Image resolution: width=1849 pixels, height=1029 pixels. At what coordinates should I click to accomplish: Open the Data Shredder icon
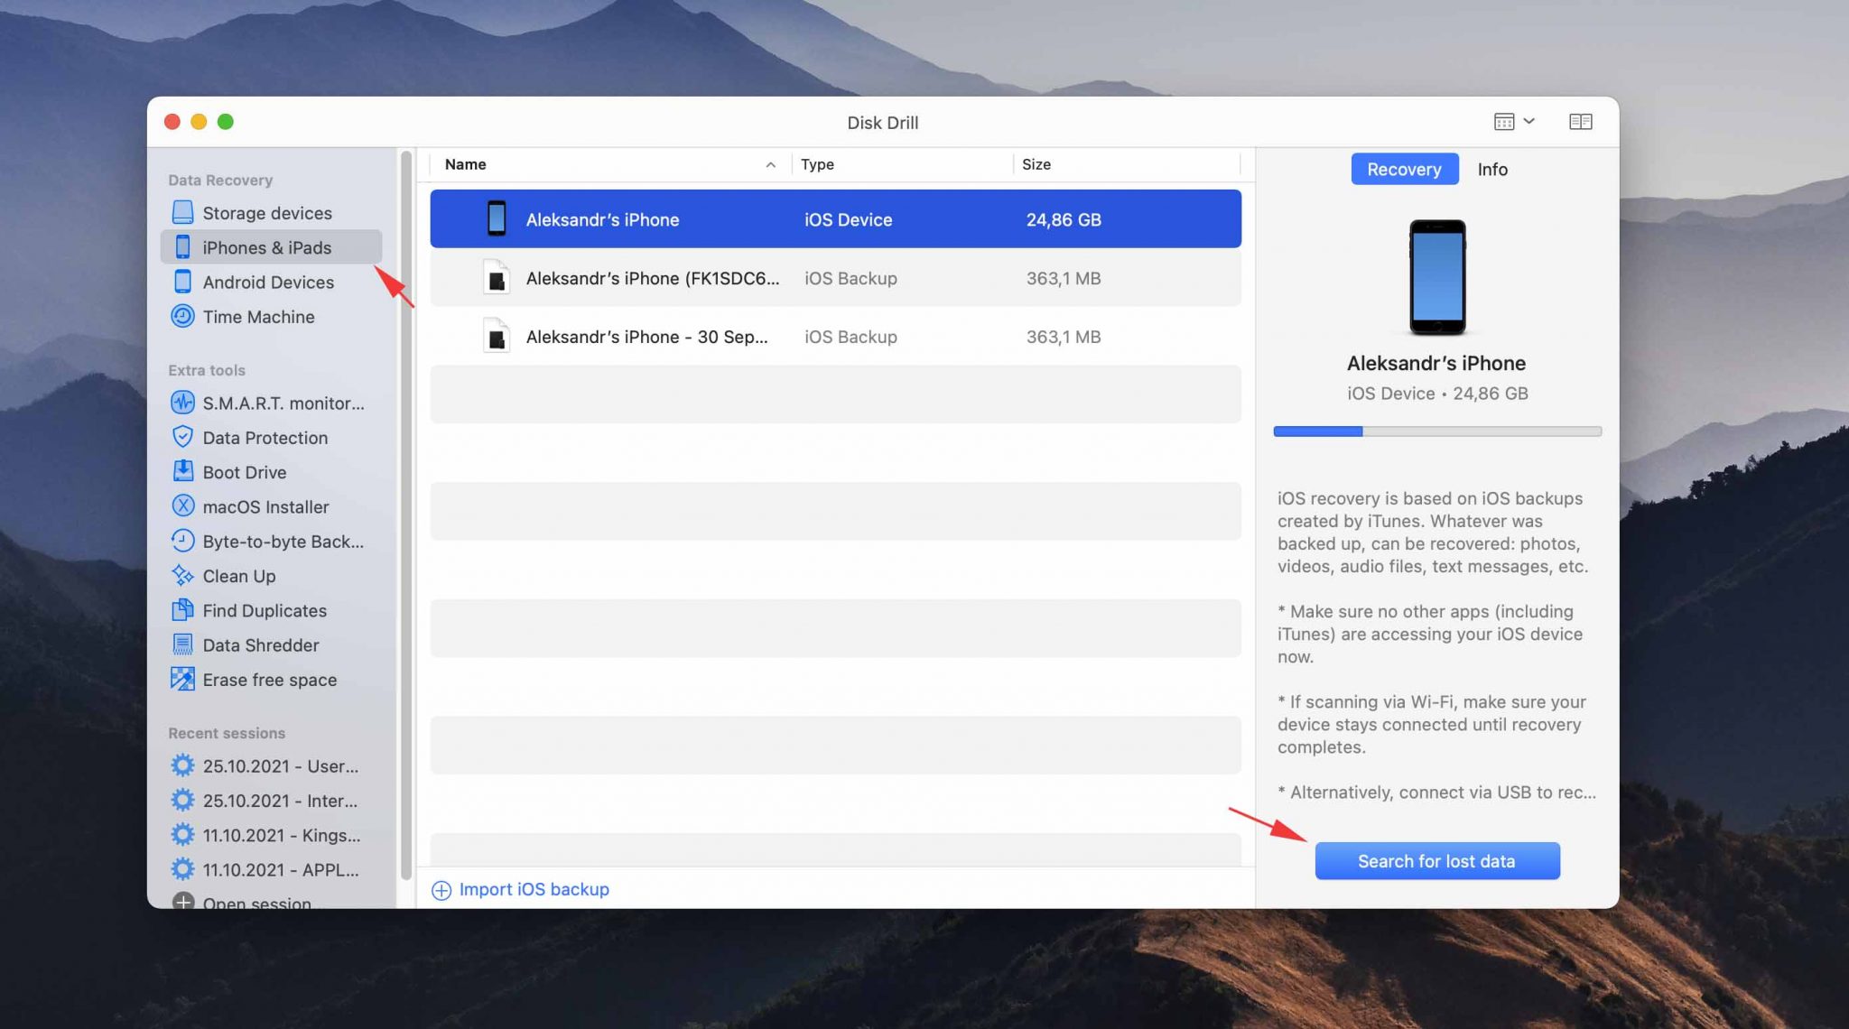182,644
